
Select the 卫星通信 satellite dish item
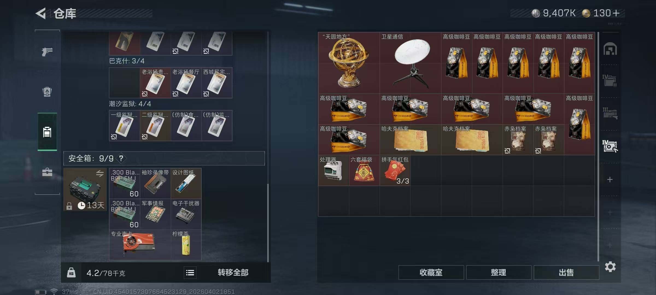(x=410, y=63)
